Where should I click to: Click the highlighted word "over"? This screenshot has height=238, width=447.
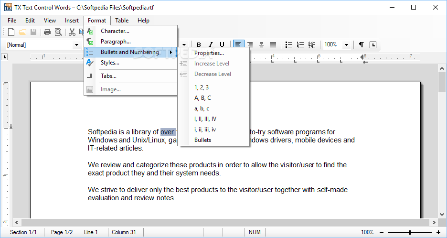point(167,132)
